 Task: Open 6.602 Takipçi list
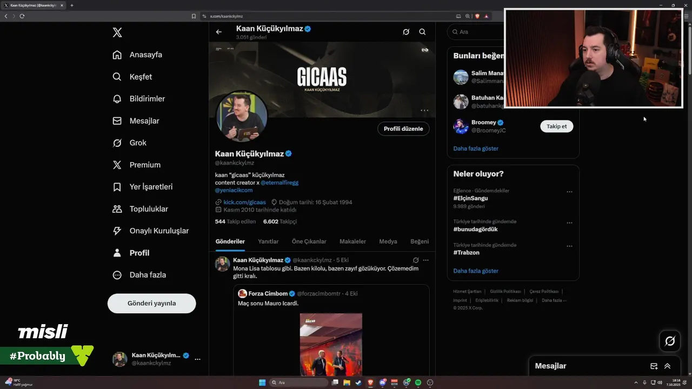click(x=280, y=222)
